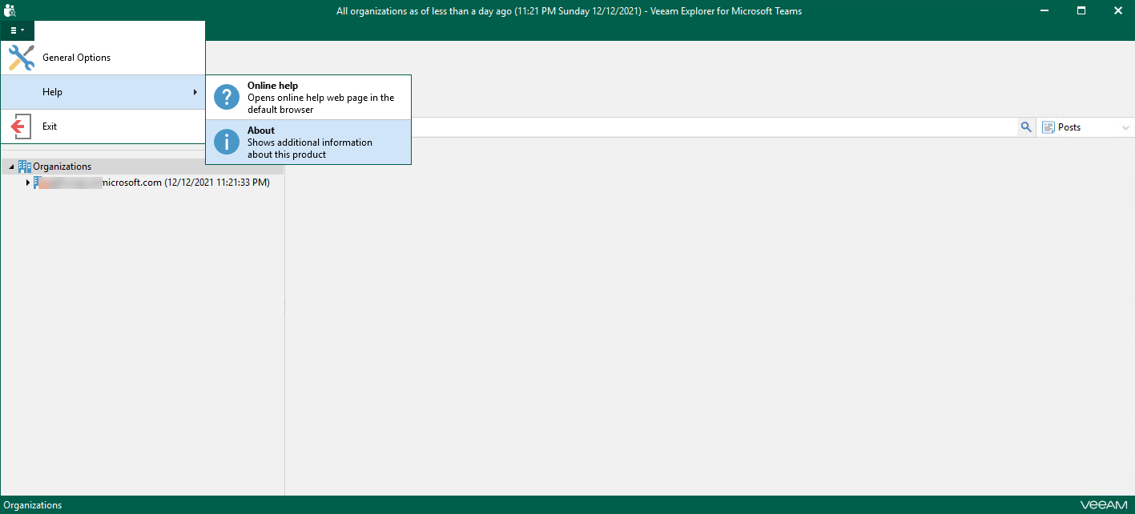Click the red Exit arrow icon
Image resolution: width=1135 pixels, height=514 pixels.
22,126
